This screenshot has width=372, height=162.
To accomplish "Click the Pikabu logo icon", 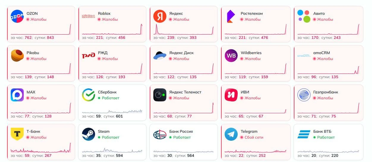I will (17, 56).
